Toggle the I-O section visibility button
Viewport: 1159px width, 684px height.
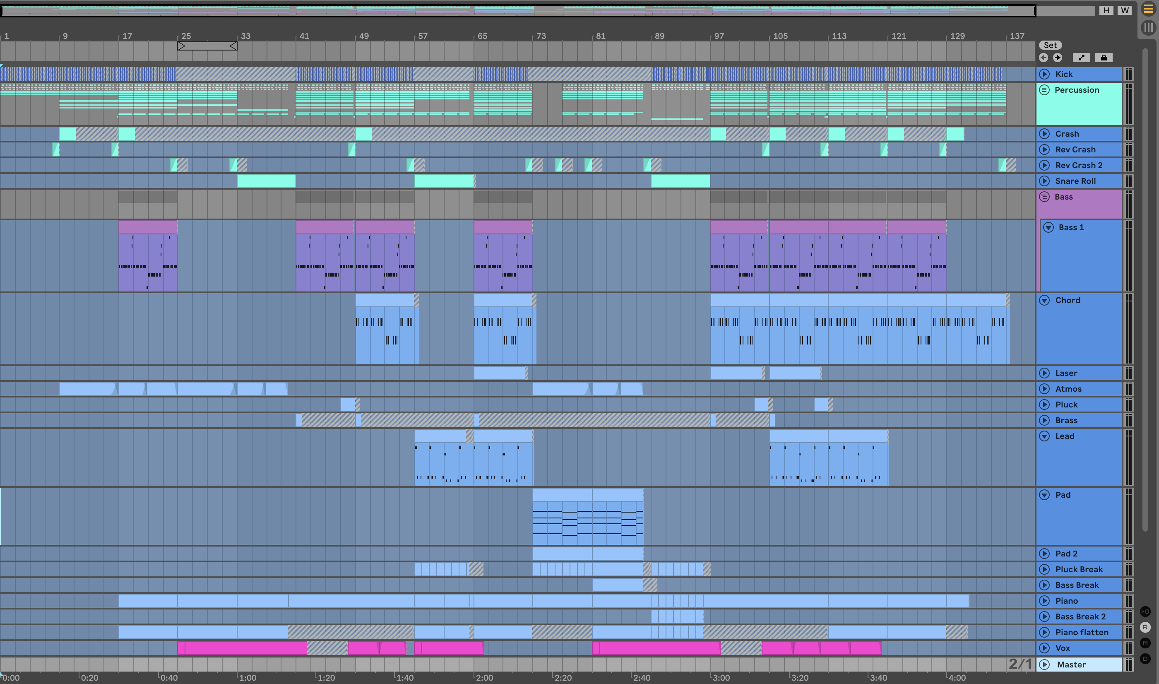coord(1145,612)
